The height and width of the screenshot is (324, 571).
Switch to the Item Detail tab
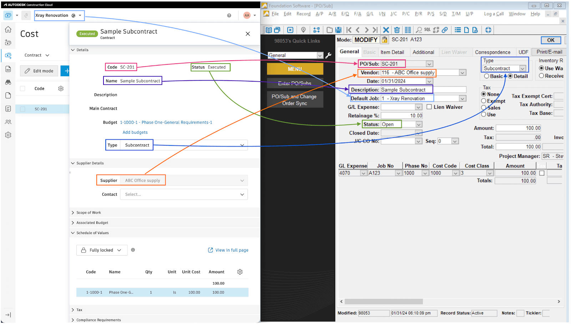392,52
